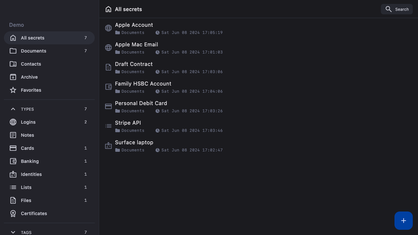Open the Logins type filter
The height and width of the screenshot is (235, 418).
28,122
